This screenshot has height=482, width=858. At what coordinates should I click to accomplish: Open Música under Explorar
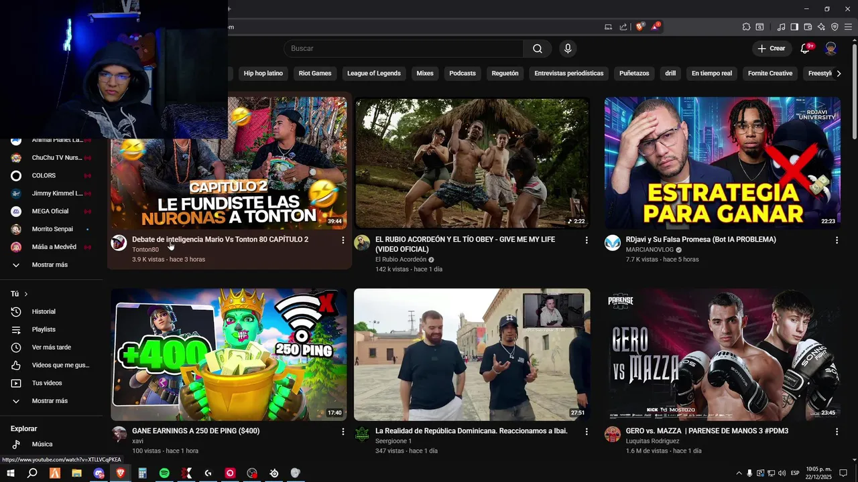coord(51,444)
